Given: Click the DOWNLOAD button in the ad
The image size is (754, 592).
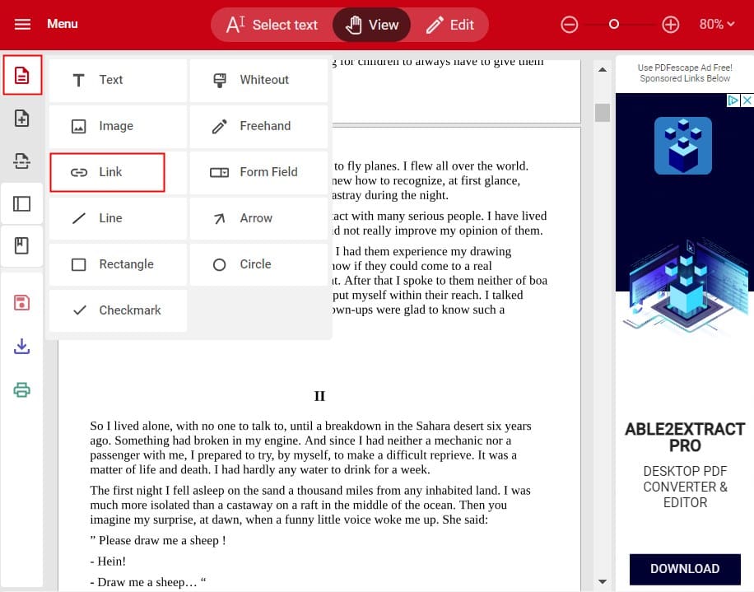Looking at the screenshot, I should [684, 568].
